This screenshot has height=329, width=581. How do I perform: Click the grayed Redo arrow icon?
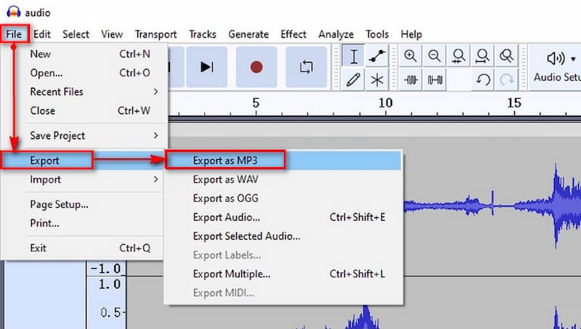(x=506, y=80)
